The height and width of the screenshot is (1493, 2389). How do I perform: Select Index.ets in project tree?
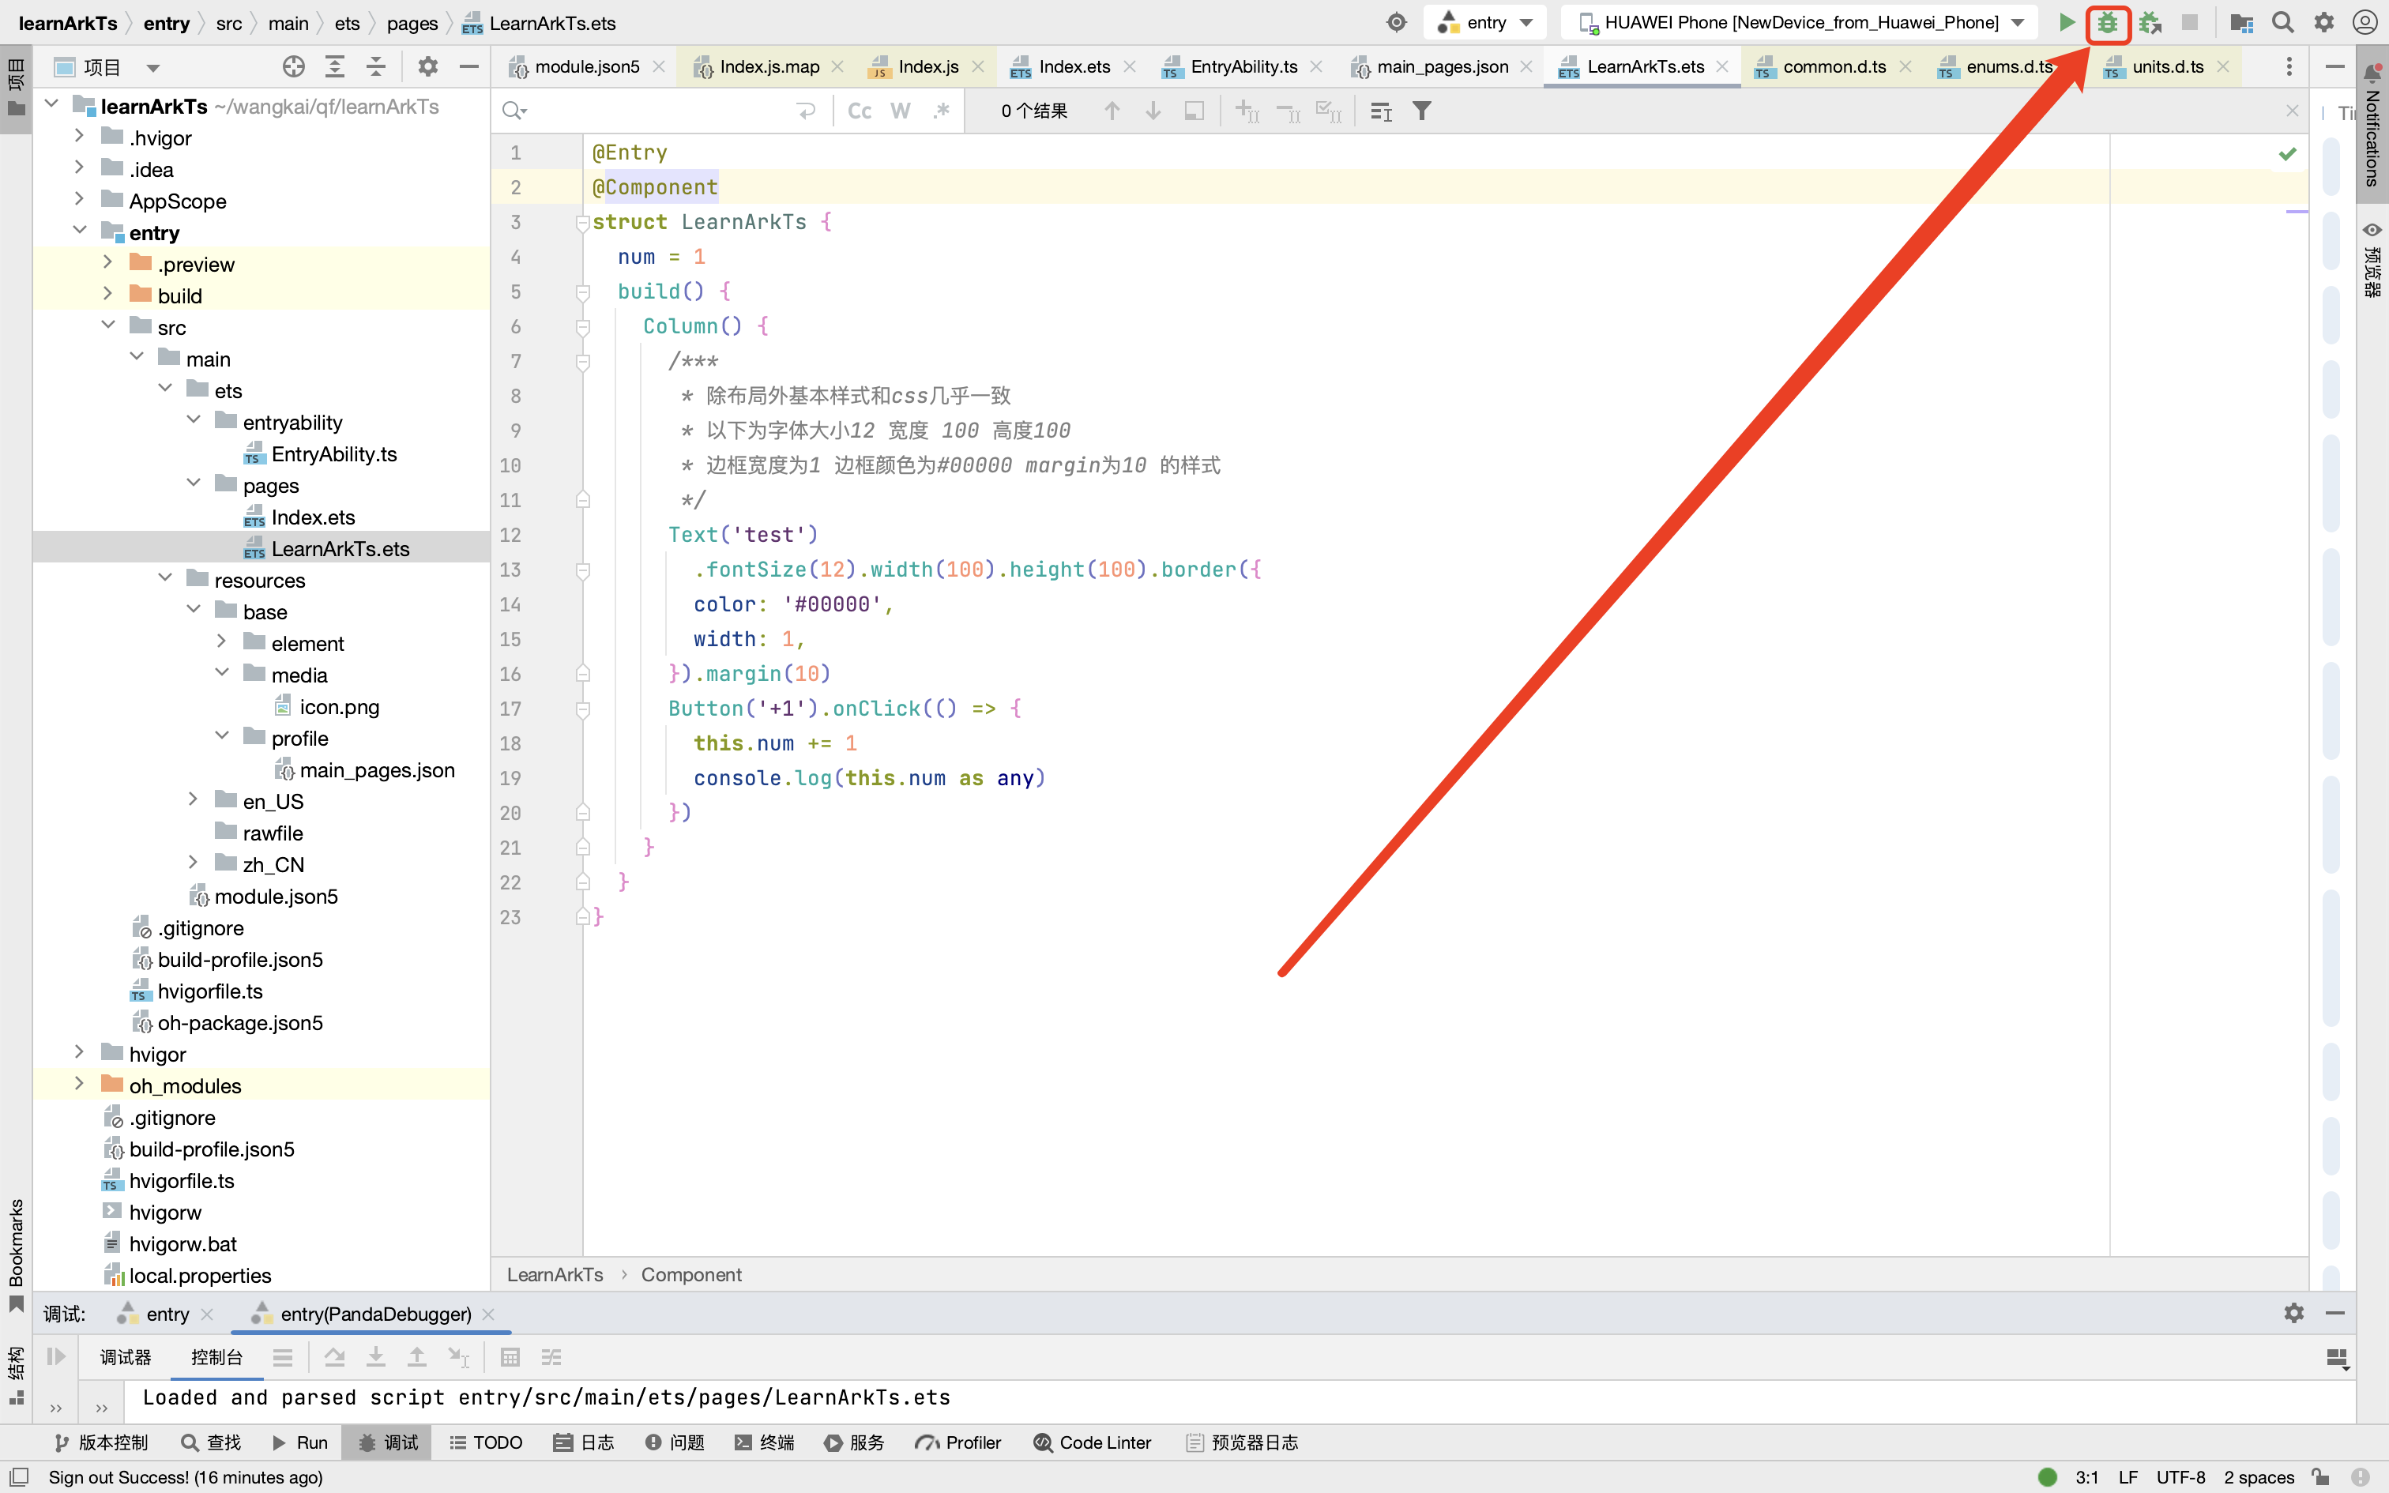[312, 517]
